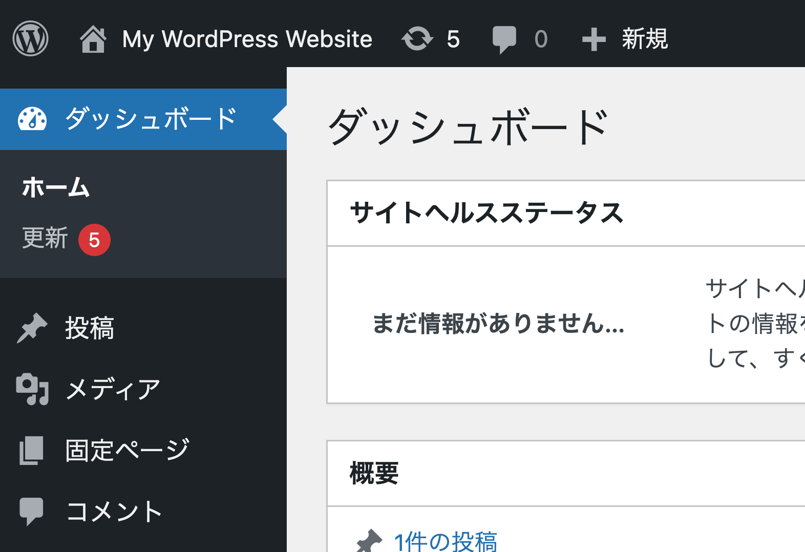Open the 投稿 menu

pos(90,328)
